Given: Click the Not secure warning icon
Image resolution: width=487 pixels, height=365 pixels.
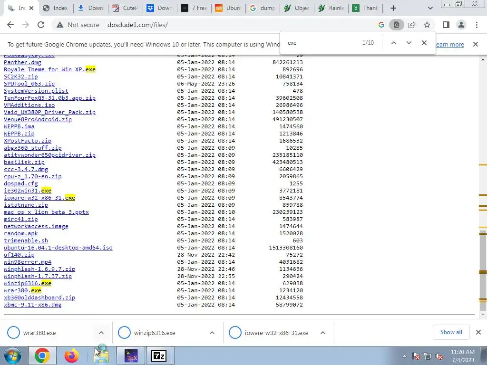Looking at the screenshot, I should (59, 25).
